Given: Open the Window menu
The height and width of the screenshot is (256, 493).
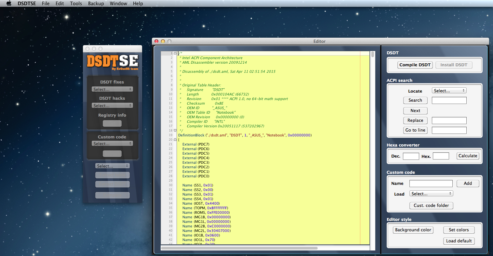Looking at the screenshot, I should (x=118, y=3).
